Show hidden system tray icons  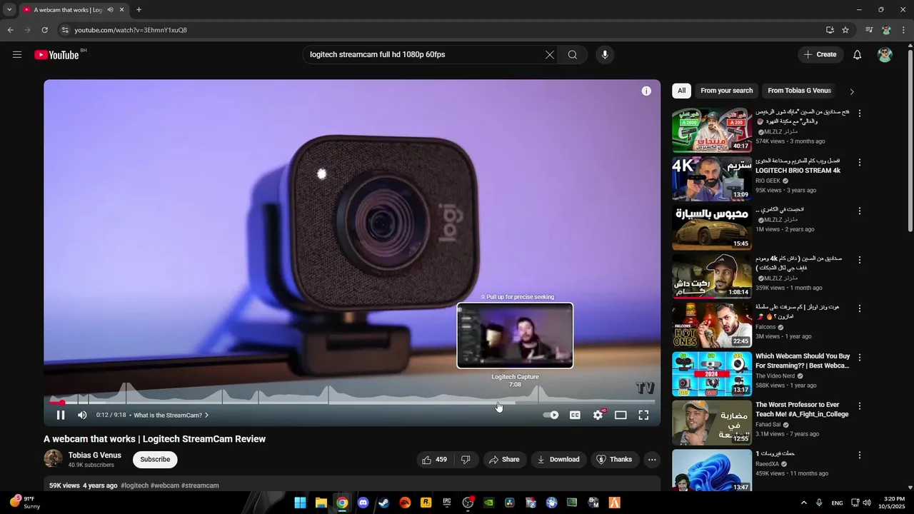[x=804, y=503]
